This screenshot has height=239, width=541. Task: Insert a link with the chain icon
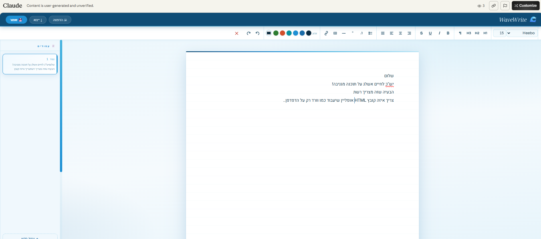tap(326, 33)
